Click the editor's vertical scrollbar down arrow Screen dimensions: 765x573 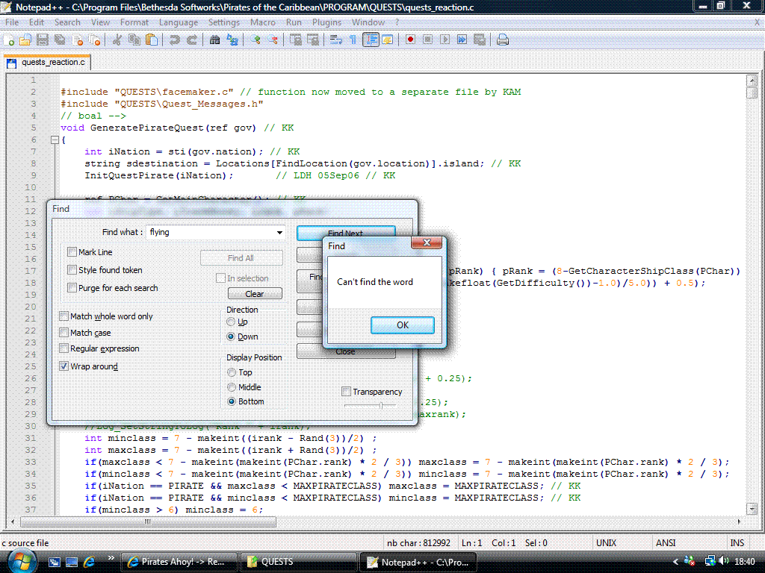point(752,509)
